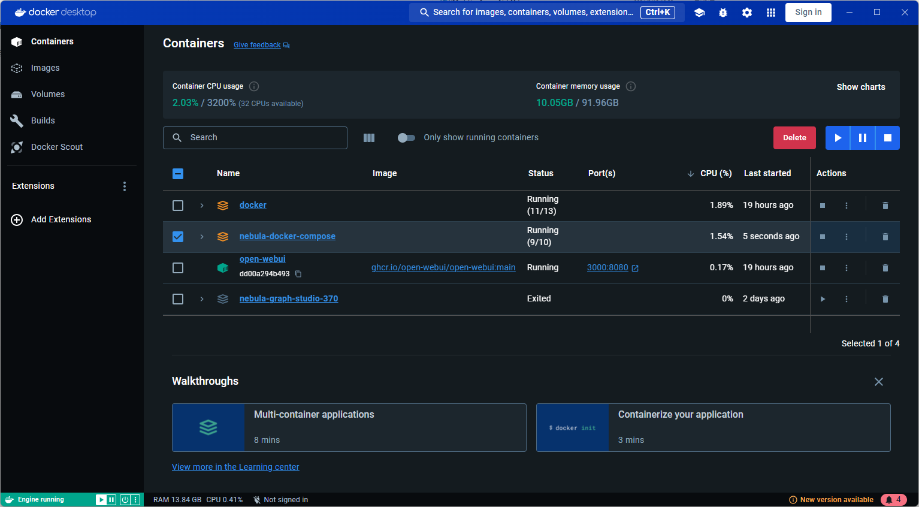Delete the docker stack with trash icon
Image resolution: width=919 pixels, height=507 pixels.
pos(885,206)
